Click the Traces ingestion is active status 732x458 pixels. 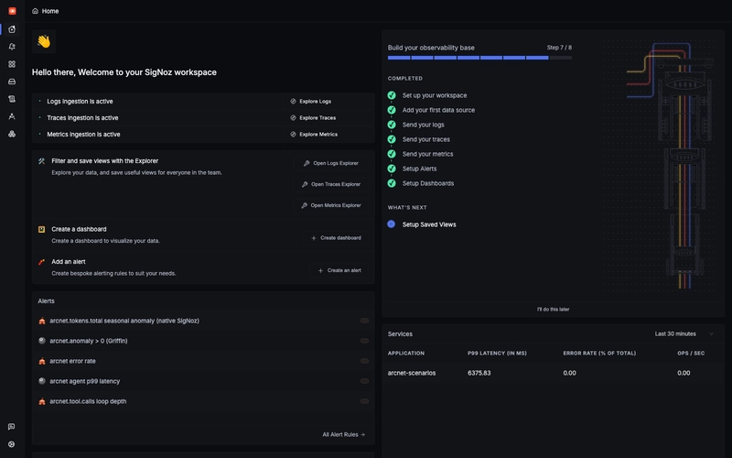(x=82, y=118)
